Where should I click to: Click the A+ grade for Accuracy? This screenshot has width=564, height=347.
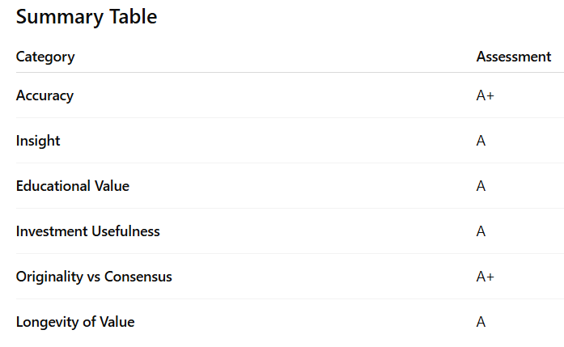point(486,95)
